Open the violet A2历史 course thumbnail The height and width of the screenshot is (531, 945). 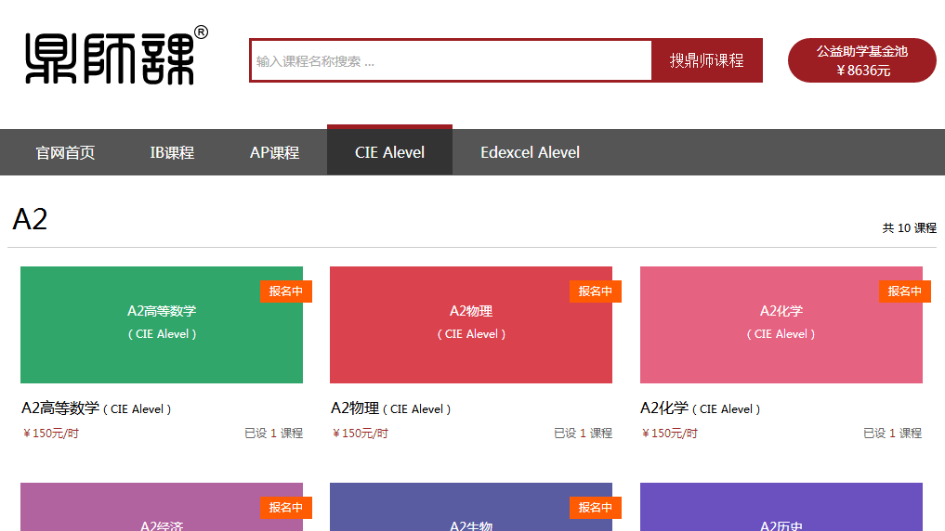point(781,507)
